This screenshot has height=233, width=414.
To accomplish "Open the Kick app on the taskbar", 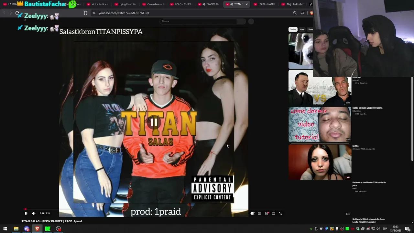I will tap(48, 229).
